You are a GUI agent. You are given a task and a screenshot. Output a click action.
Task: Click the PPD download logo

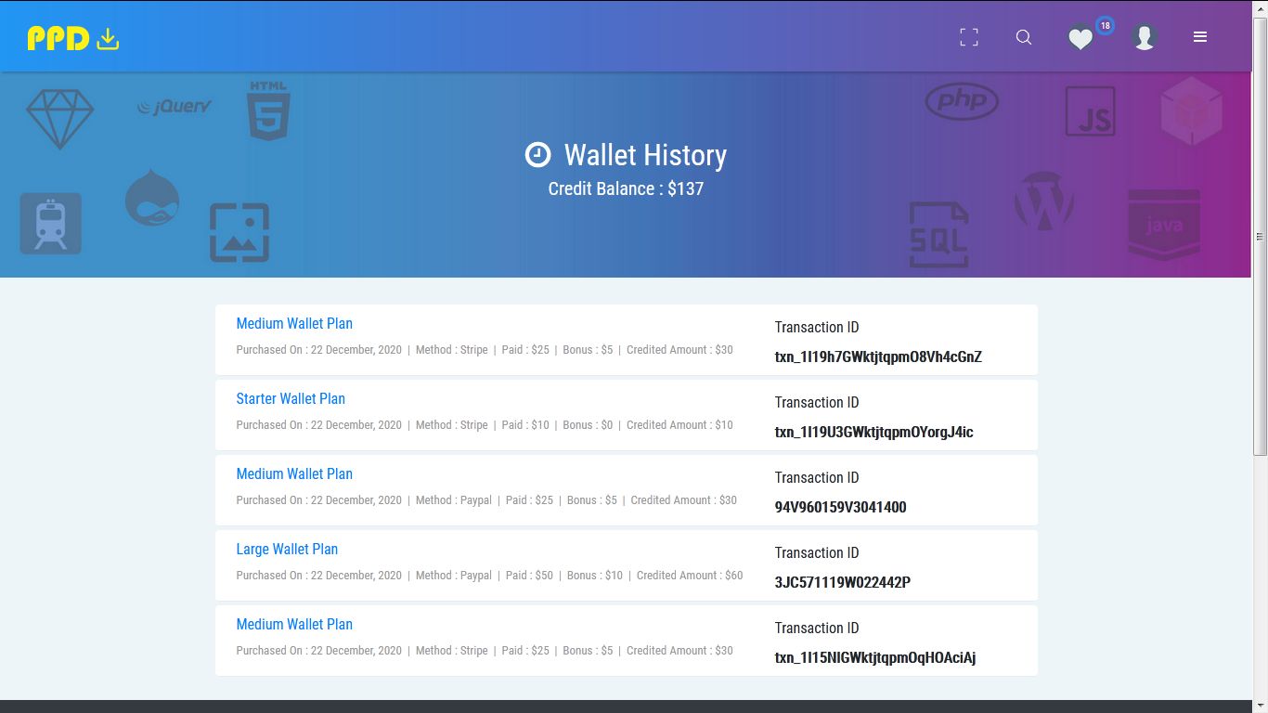pyautogui.click(x=71, y=37)
